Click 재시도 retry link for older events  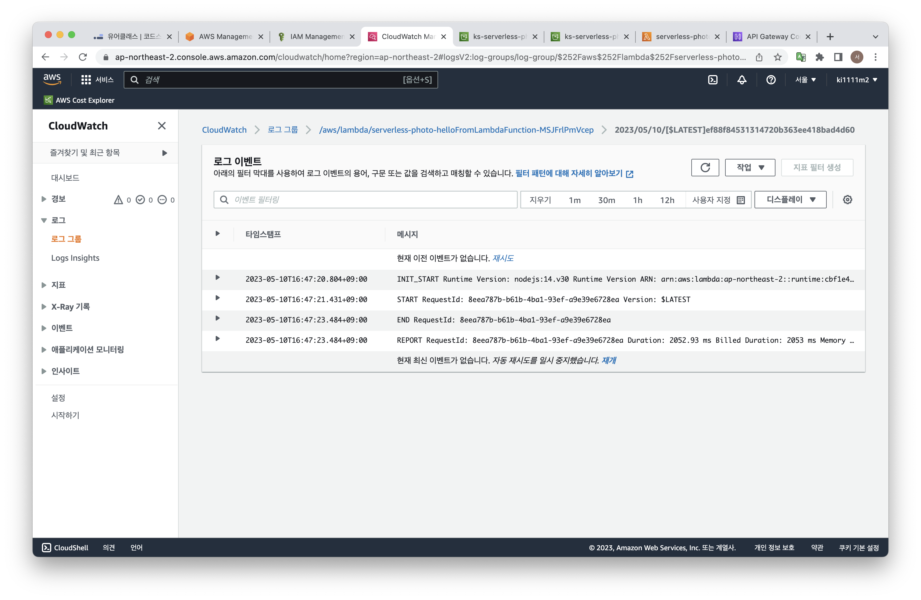503,258
